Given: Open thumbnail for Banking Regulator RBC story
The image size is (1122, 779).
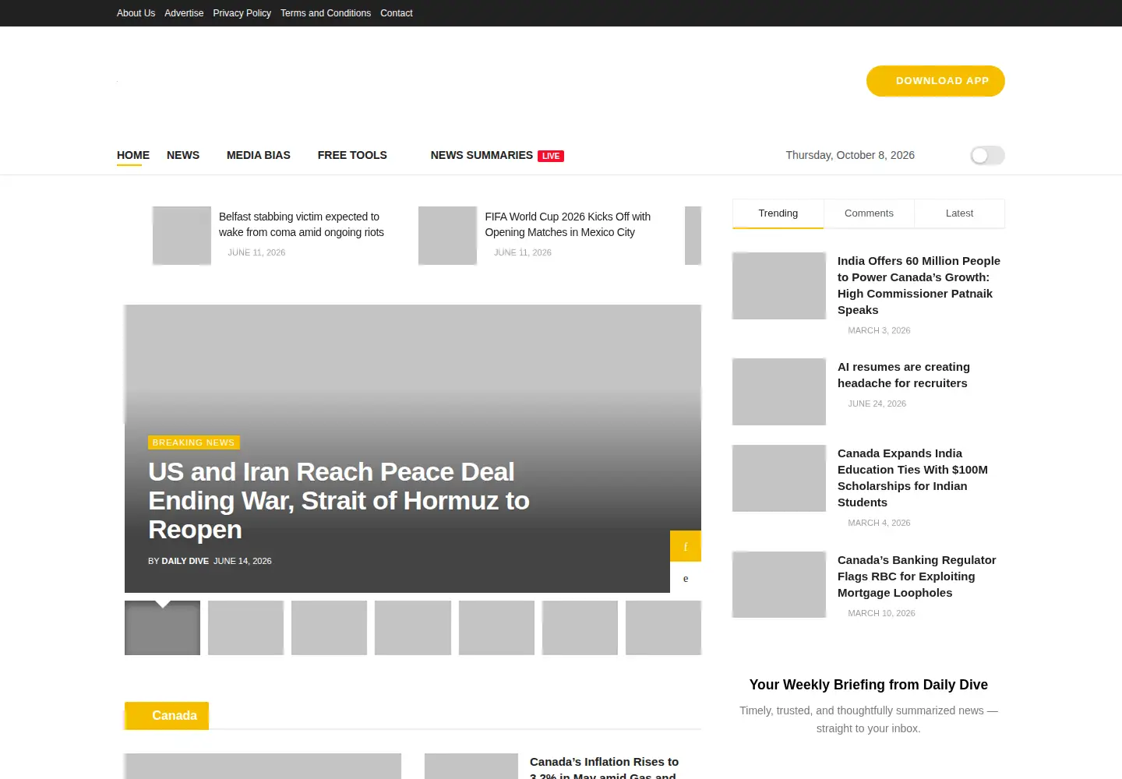Looking at the screenshot, I should tap(779, 585).
